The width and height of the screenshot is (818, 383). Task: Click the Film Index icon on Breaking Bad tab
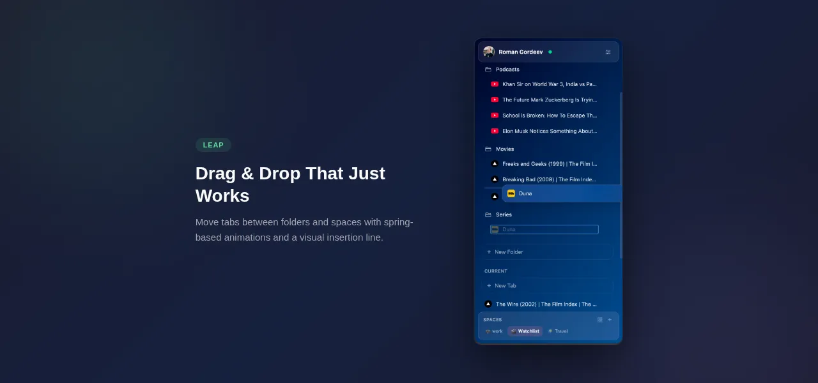pyautogui.click(x=494, y=179)
